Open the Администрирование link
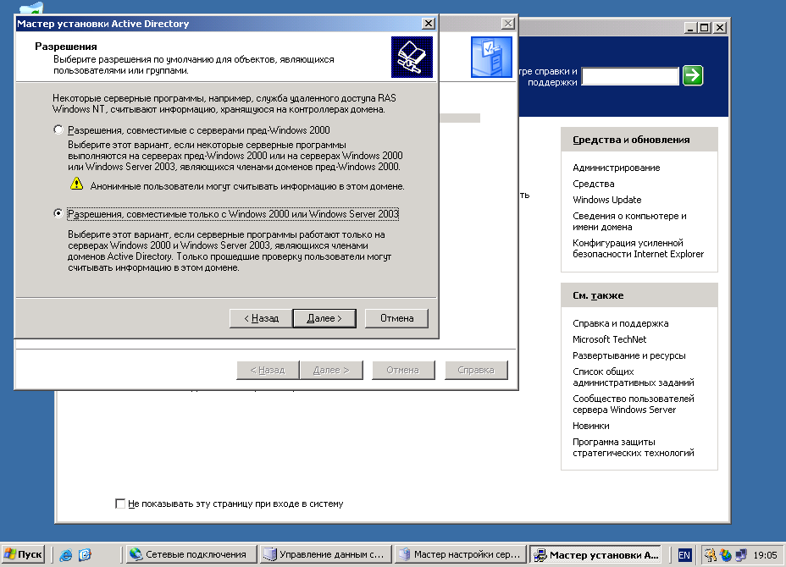786x567 pixels. coord(616,168)
